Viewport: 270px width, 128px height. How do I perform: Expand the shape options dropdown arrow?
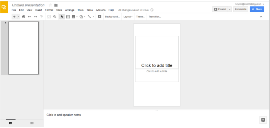coord(85,17)
